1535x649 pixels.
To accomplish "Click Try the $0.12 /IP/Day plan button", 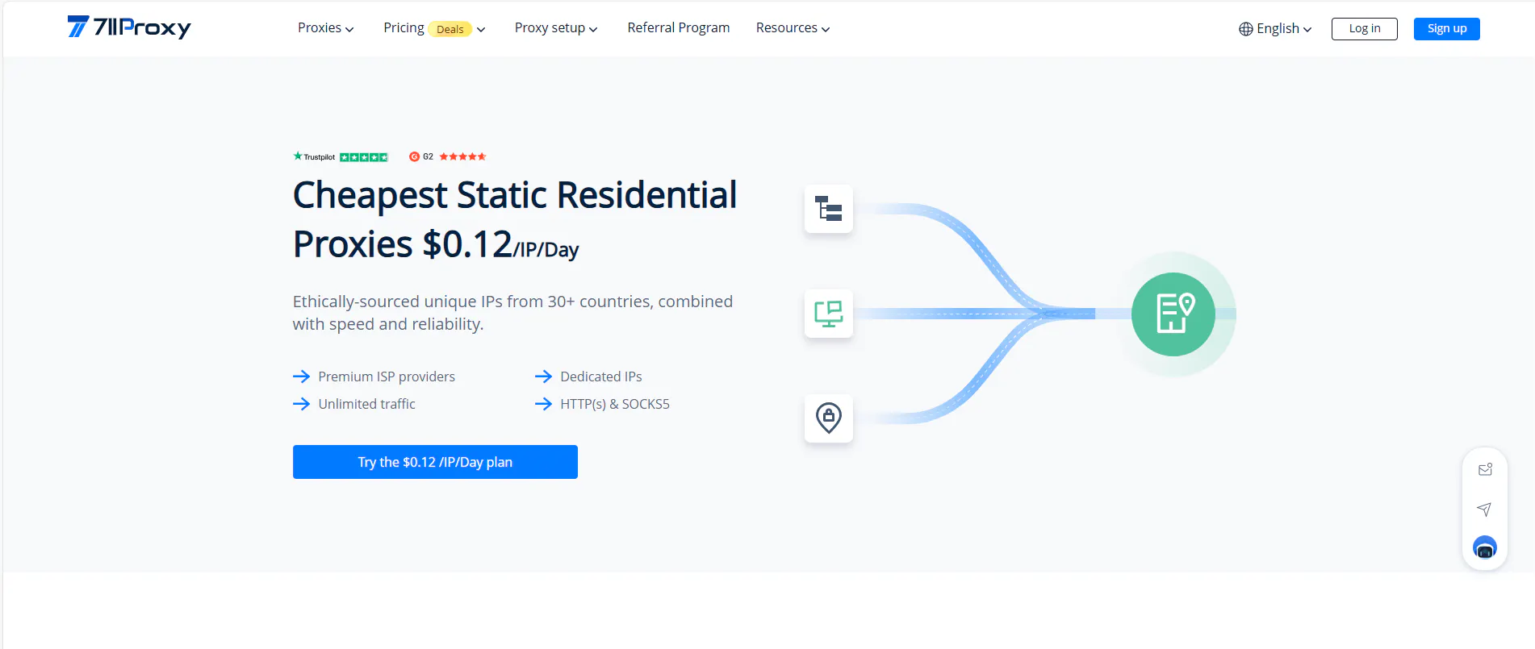I will point(435,462).
